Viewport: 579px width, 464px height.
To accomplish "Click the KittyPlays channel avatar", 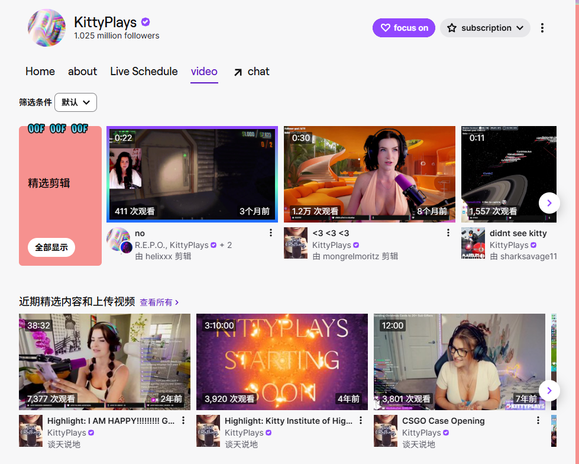I will 47,28.
